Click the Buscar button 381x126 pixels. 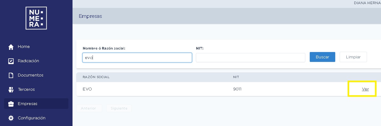tap(322, 57)
